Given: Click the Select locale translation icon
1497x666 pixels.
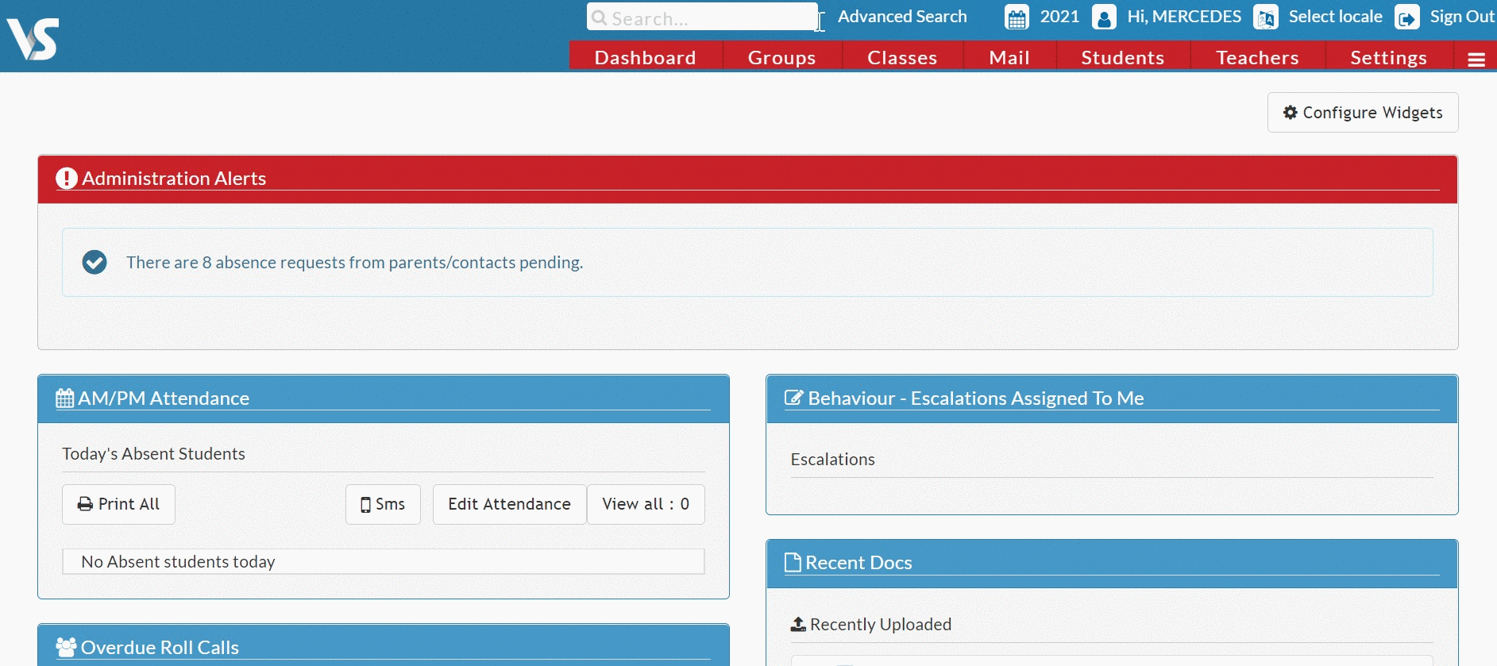Looking at the screenshot, I should pos(1266,17).
